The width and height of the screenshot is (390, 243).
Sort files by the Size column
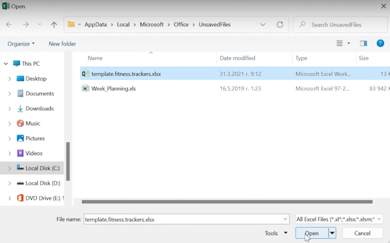point(364,58)
